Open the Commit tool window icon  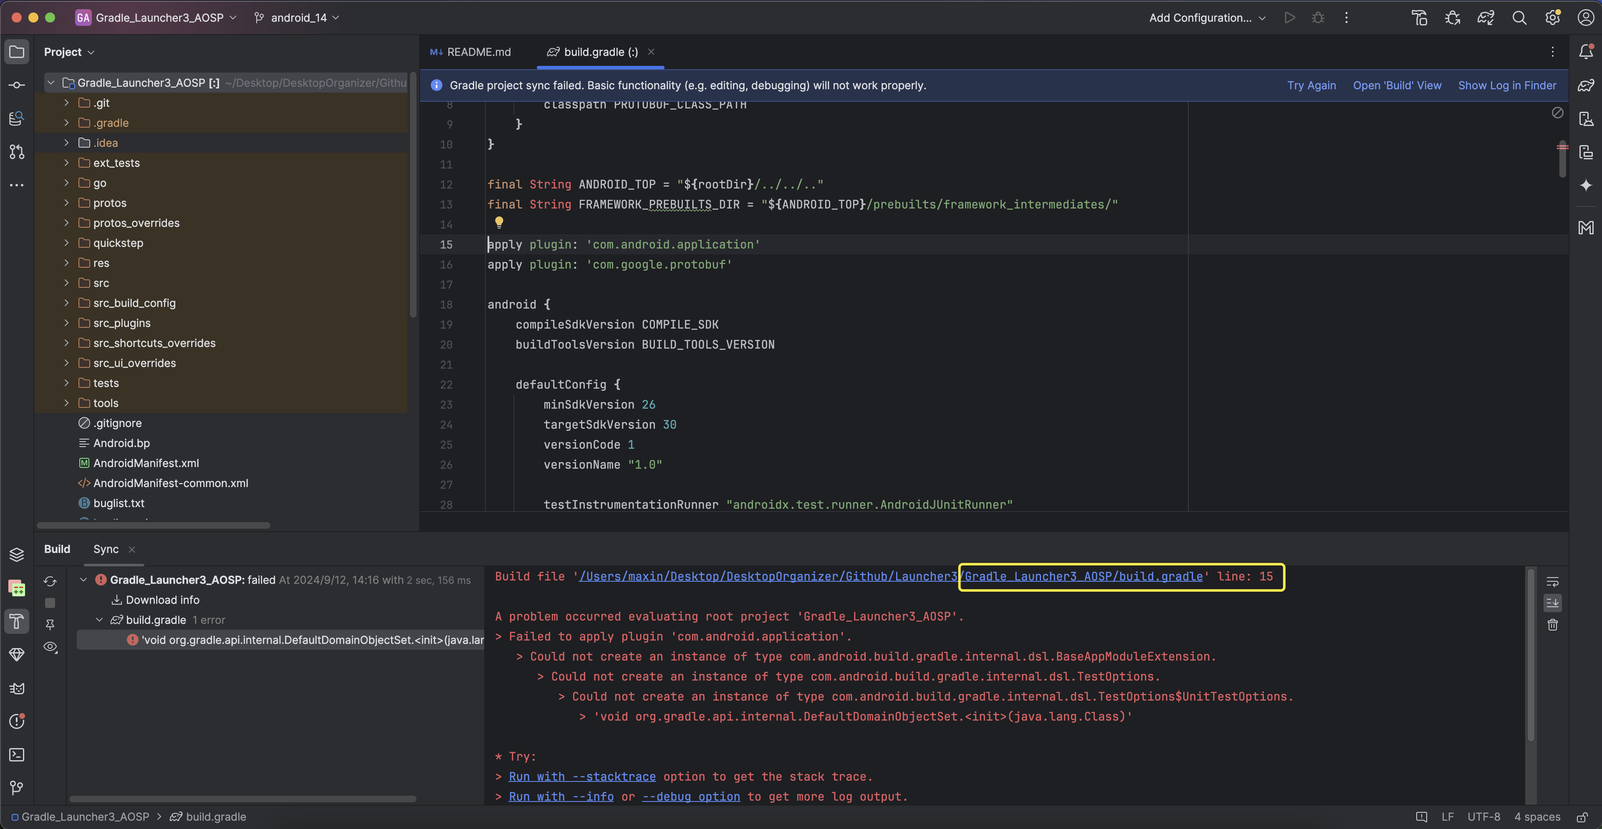(x=17, y=85)
